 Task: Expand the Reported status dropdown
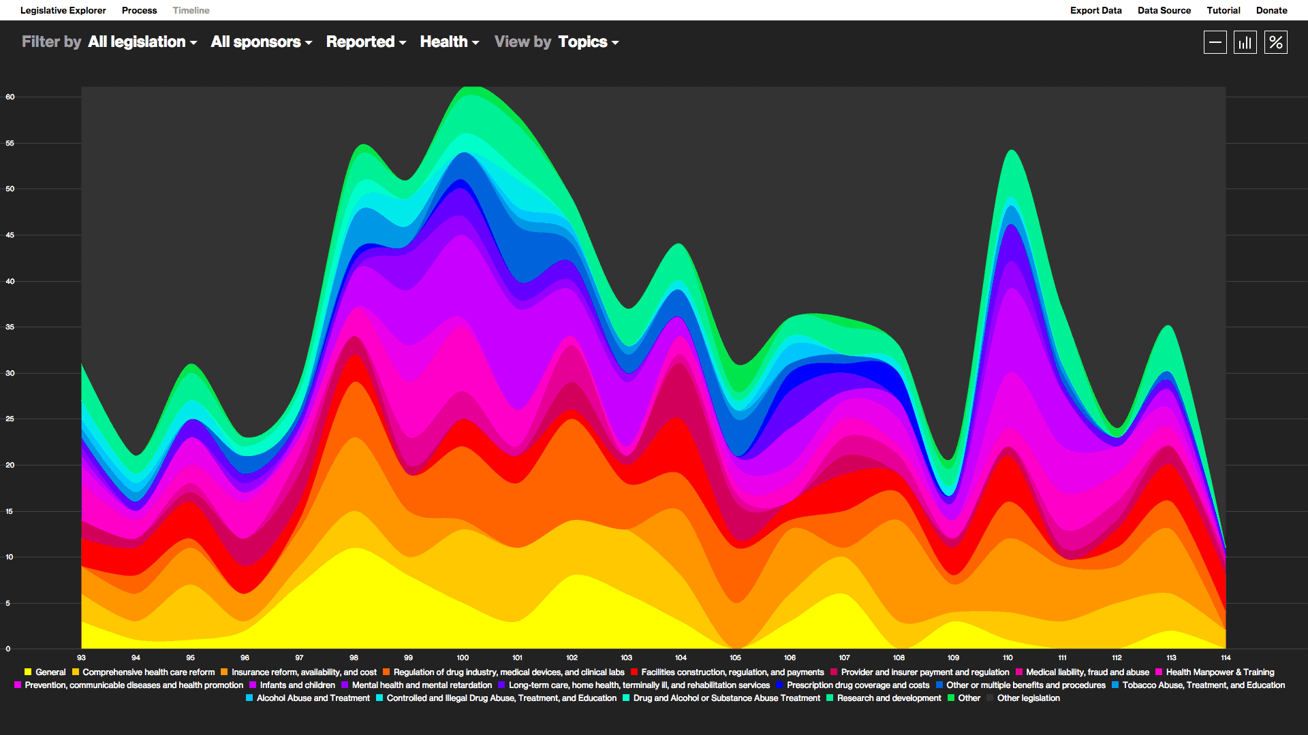366,42
